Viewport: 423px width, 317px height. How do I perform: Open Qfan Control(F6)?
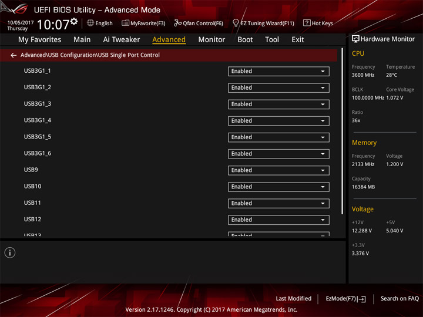pyautogui.click(x=199, y=23)
